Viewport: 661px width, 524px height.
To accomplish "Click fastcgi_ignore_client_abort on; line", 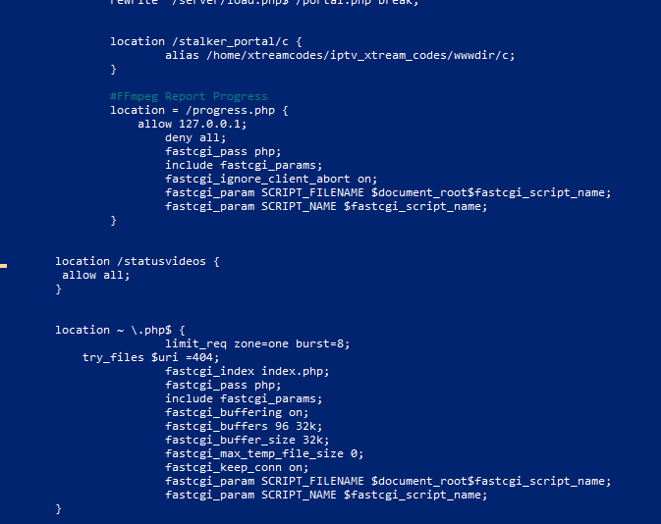I will pyautogui.click(x=271, y=179).
